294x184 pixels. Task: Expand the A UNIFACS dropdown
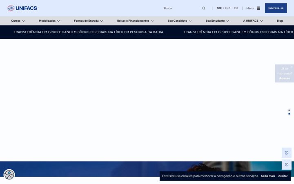tap(253, 21)
